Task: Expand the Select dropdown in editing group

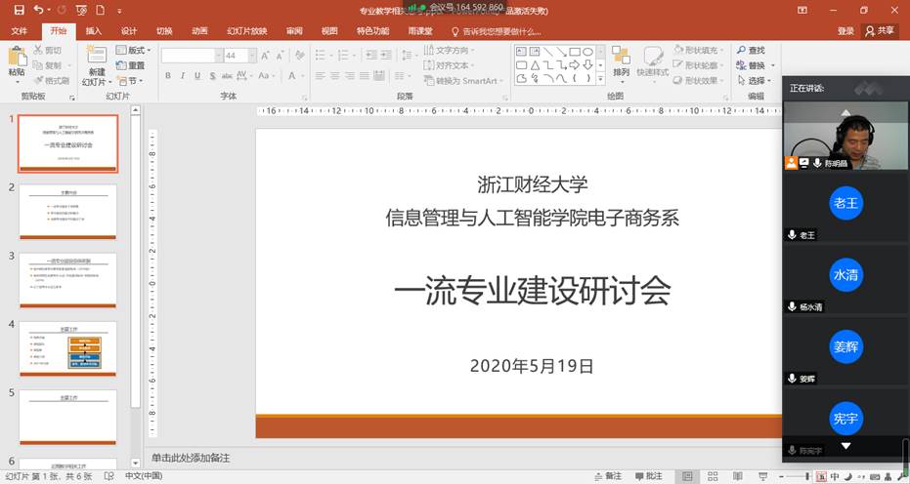Action: [756, 81]
